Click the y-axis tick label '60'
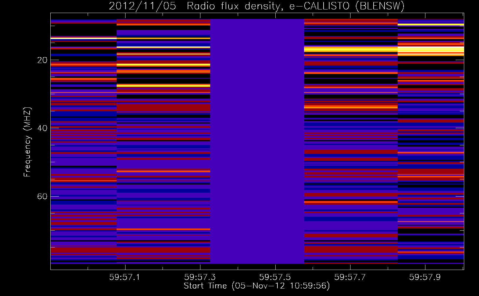This screenshot has width=479, height=296. (x=42, y=197)
